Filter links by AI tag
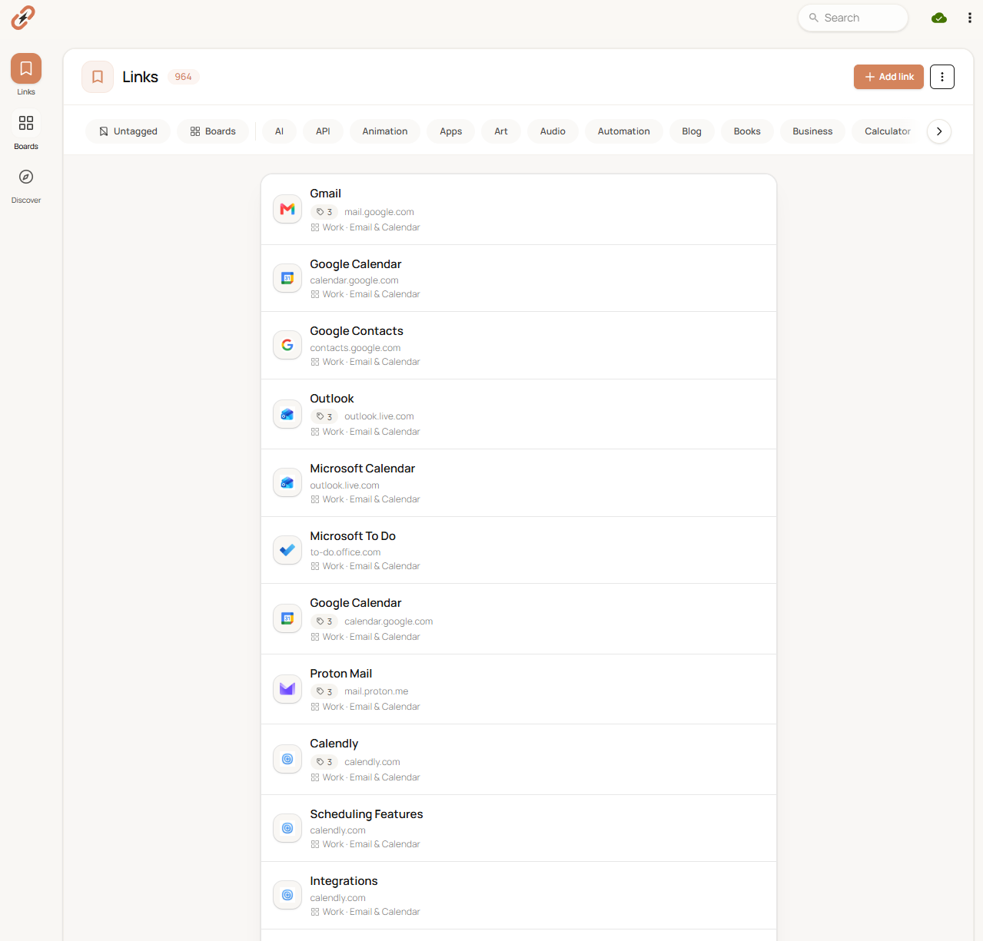 click(x=279, y=131)
